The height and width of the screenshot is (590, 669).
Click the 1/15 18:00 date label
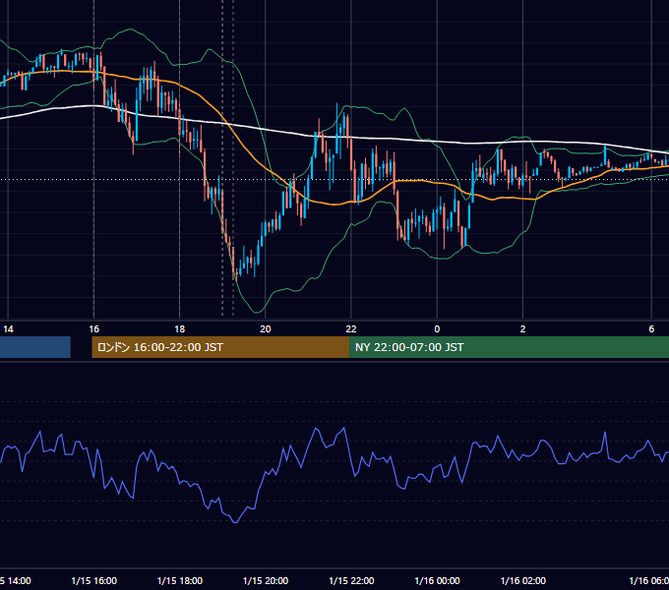click(180, 580)
